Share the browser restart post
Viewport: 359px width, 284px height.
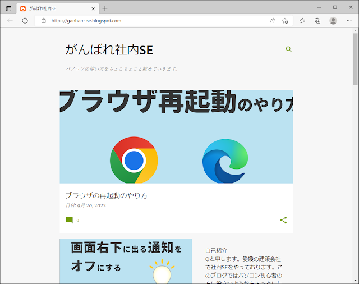pyautogui.click(x=283, y=220)
